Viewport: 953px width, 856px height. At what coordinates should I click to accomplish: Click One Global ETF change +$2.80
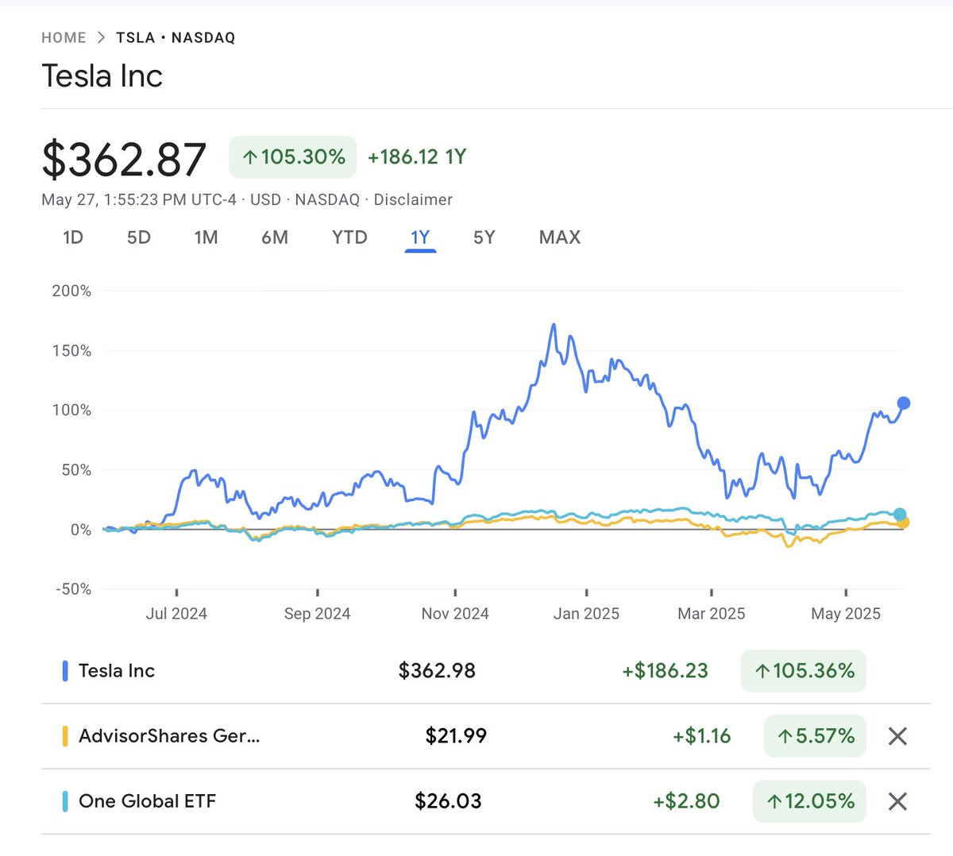click(686, 801)
